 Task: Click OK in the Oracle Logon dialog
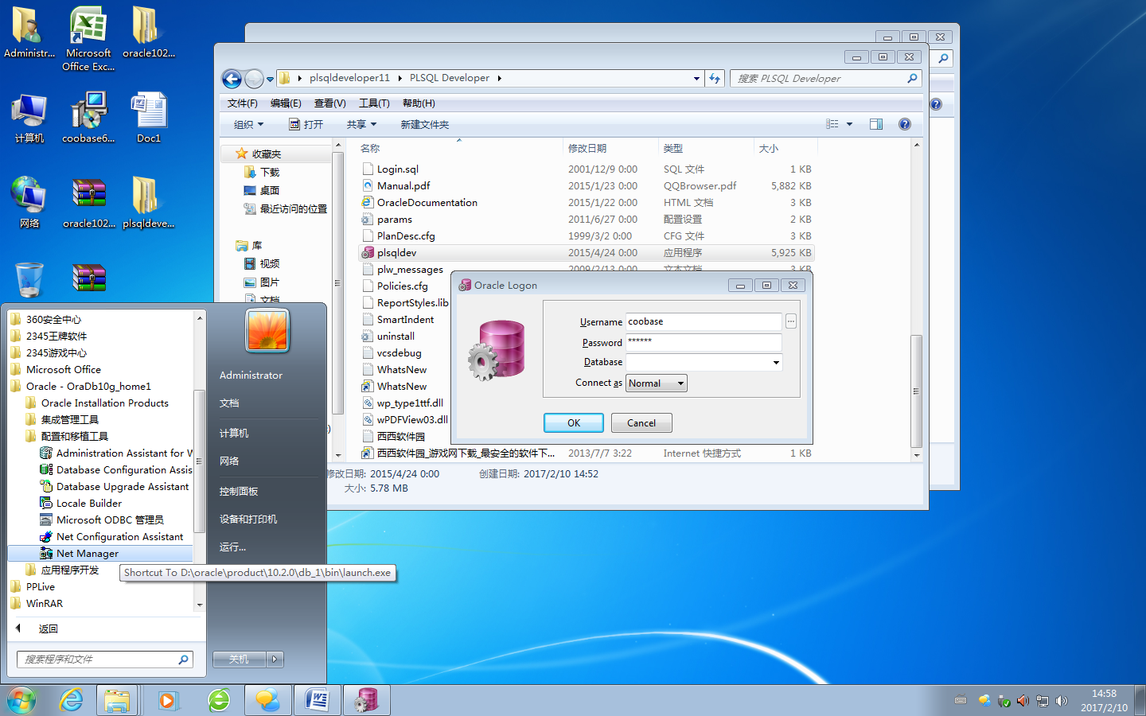574,423
